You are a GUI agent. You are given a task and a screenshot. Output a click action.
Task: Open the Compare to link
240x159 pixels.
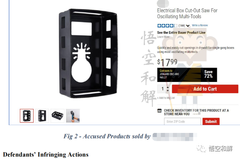pyautogui.click(x=166, y=71)
